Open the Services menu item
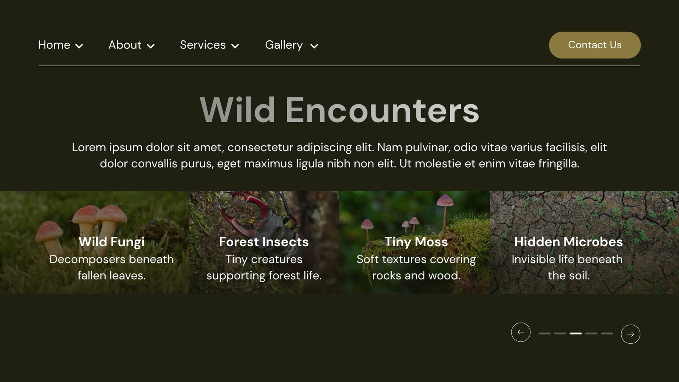The image size is (679, 382). pos(203,45)
